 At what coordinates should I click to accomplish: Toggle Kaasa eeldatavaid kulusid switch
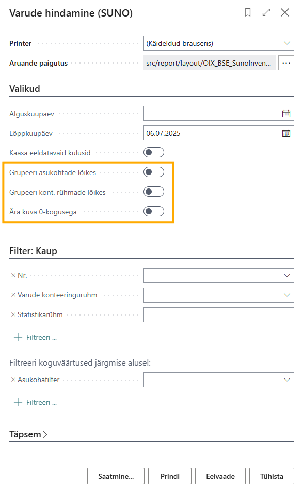[x=154, y=152]
